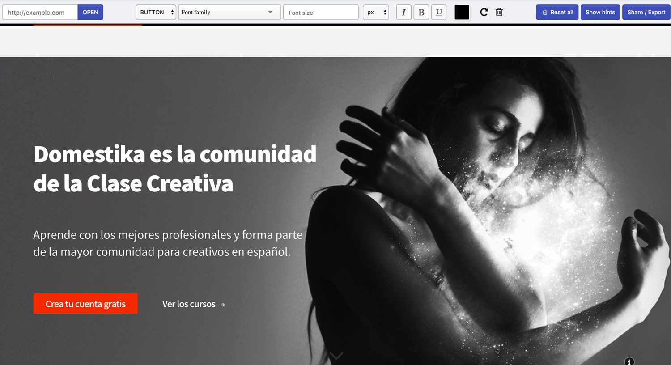
Task: Toggle underline formatting
Action: tap(439, 12)
